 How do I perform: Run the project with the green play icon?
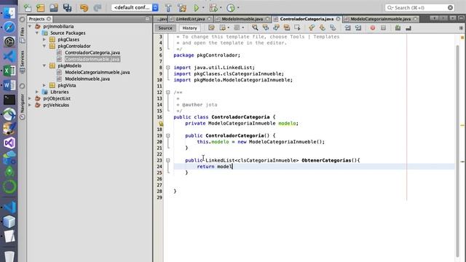(x=196, y=8)
